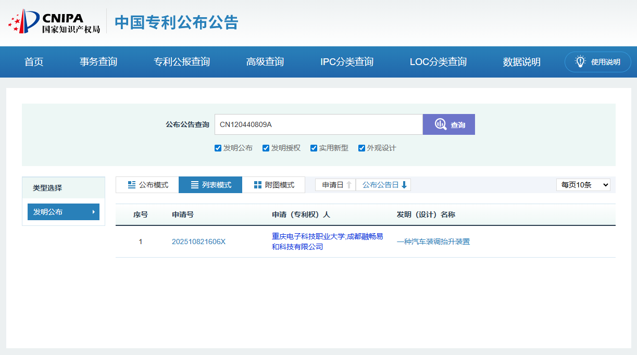The image size is (637, 355).
Task: Click the magnifier 查询 search icon
Action: (x=441, y=124)
